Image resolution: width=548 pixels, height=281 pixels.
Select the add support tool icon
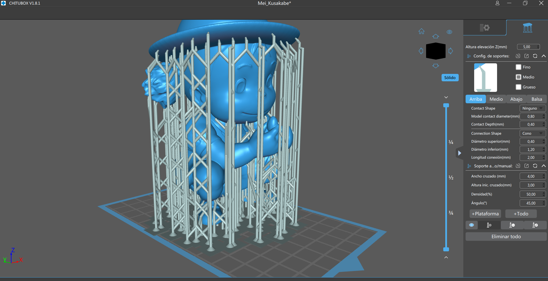click(x=489, y=225)
